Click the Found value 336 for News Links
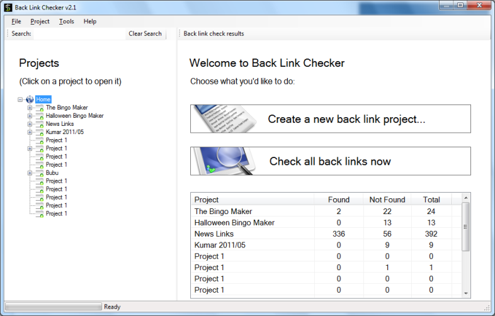 [339, 234]
